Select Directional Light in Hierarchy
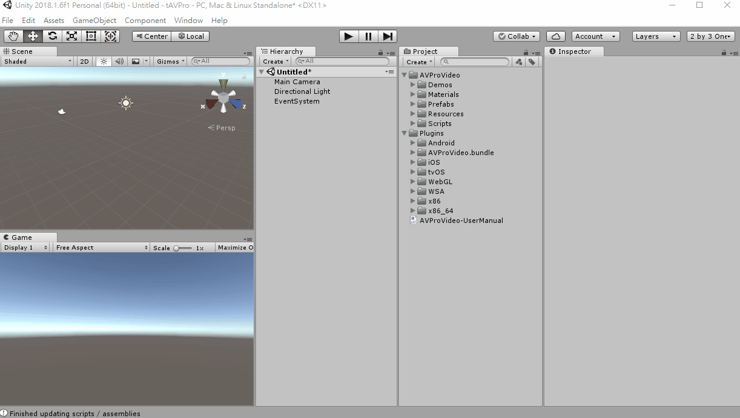This screenshot has width=740, height=418. pos(302,91)
